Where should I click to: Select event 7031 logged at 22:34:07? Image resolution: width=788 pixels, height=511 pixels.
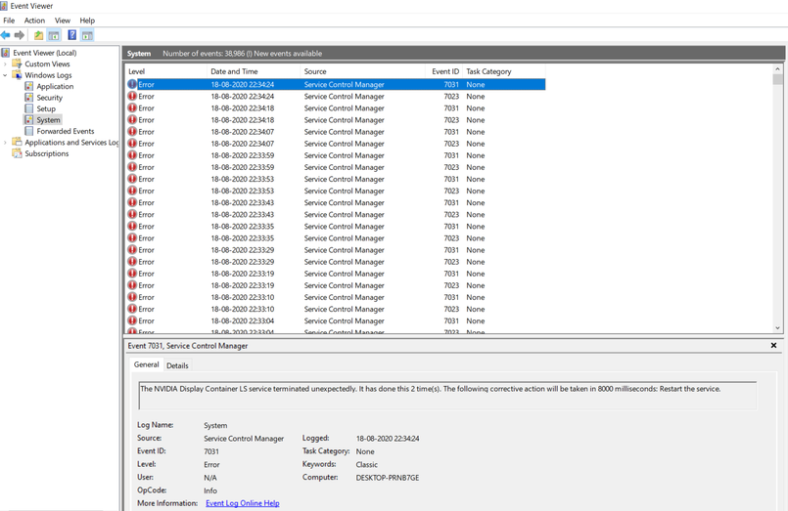pyautogui.click(x=335, y=131)
